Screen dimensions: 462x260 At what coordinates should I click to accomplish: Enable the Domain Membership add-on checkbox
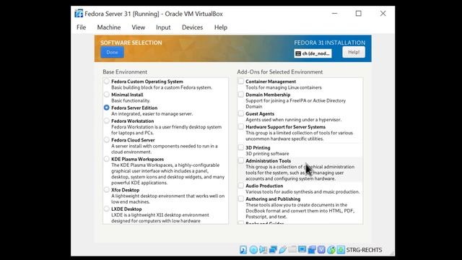[241, 95]
